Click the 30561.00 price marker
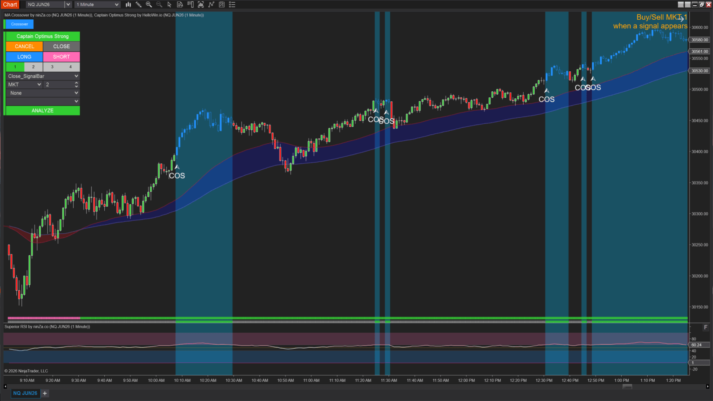 700,52
